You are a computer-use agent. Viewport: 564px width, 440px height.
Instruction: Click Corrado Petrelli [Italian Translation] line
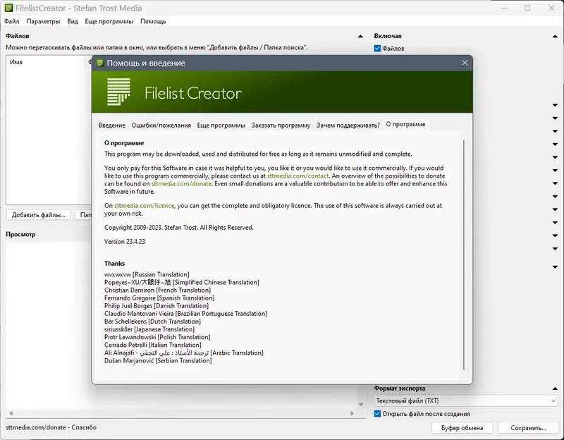153,345
